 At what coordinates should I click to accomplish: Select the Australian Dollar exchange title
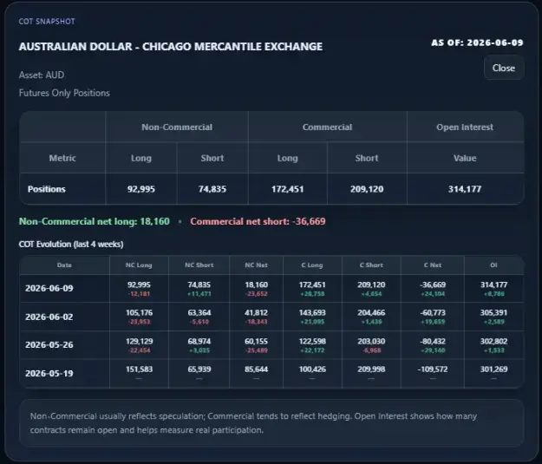pos(171,46)
